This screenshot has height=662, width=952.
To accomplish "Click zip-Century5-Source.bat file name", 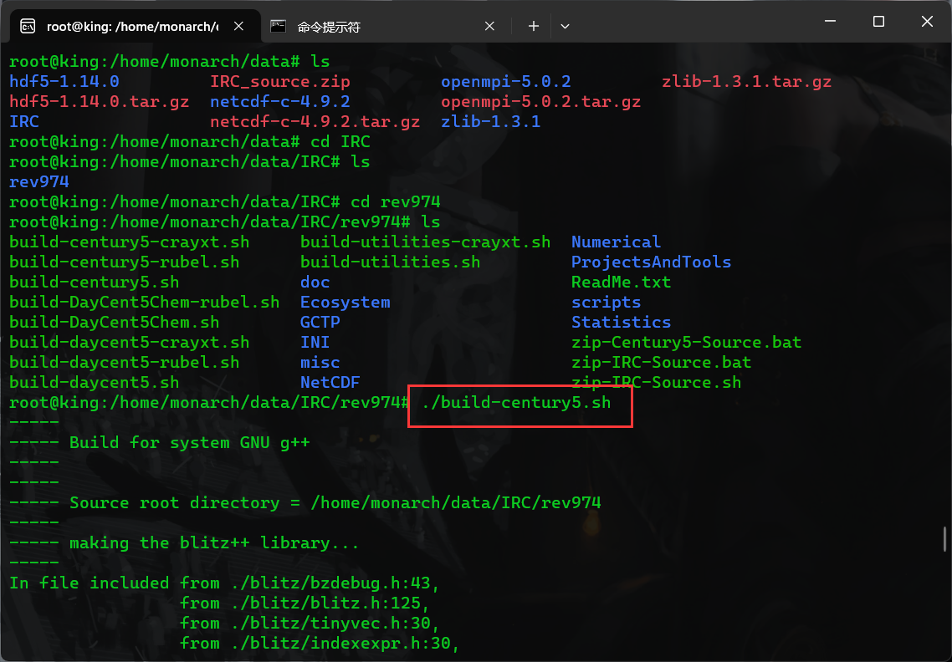I will tap(686, 342).
